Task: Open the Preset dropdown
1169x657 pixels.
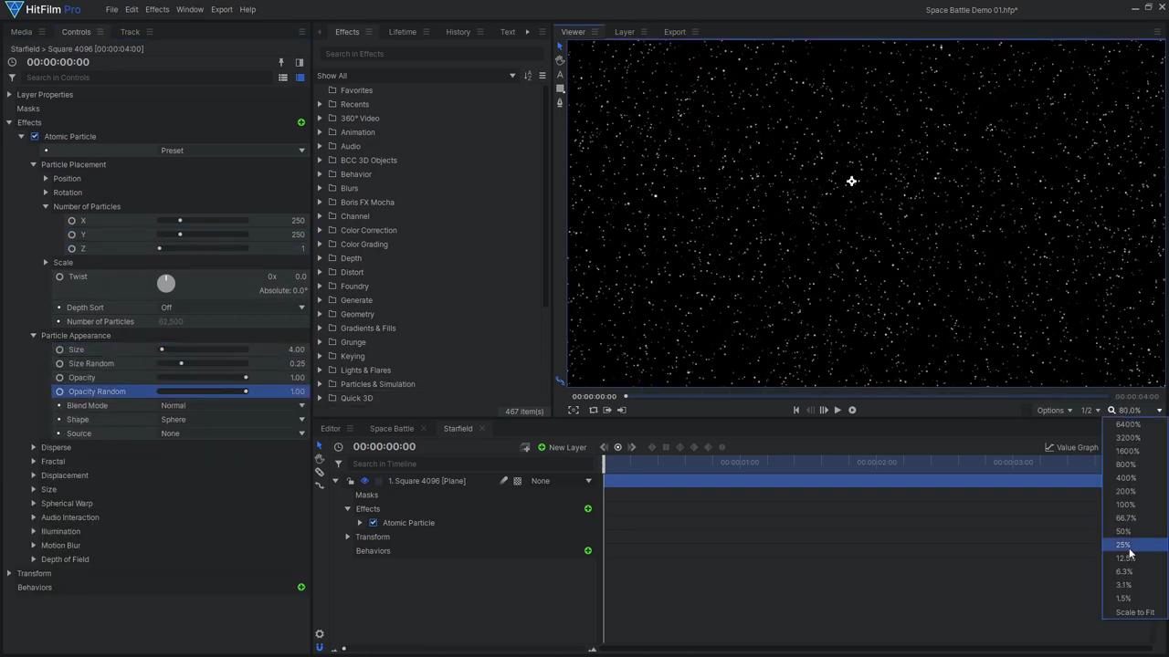Action: 232,151
